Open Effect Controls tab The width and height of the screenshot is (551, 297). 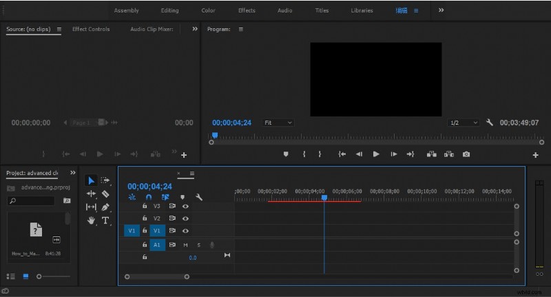click(91, 29)
